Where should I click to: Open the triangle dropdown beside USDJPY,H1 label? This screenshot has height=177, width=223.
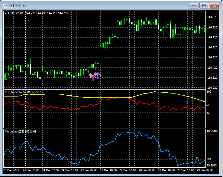(6, 13)
